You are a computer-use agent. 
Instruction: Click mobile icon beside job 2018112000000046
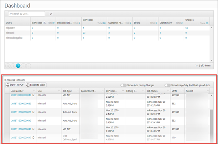(x=34, y=129)
